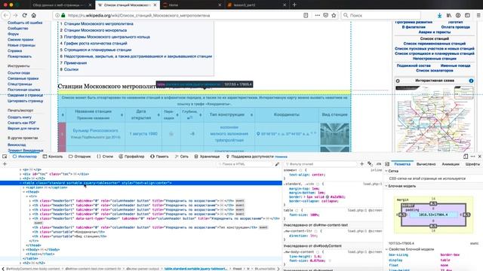The height and width of the screenshot is (271, 483).
Task: Toggle .cls class panel
Action: pos(379,164)
